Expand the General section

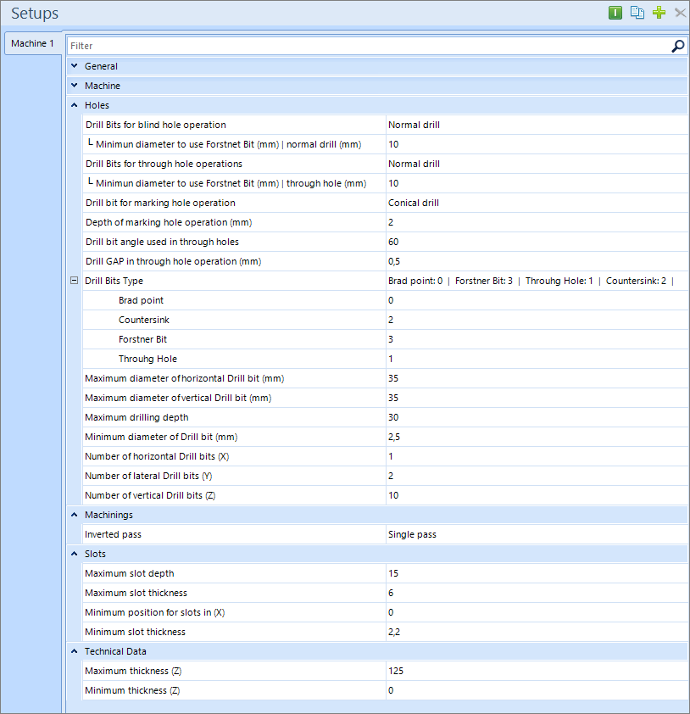pos(75,66)
